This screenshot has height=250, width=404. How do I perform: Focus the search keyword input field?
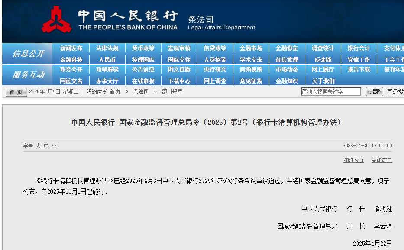pos(331,91)
